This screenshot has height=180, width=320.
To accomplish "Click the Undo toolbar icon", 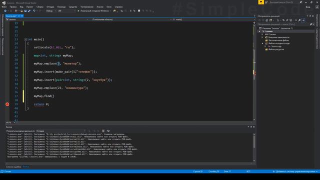I will pyautogui.click(x=34, y=11).
